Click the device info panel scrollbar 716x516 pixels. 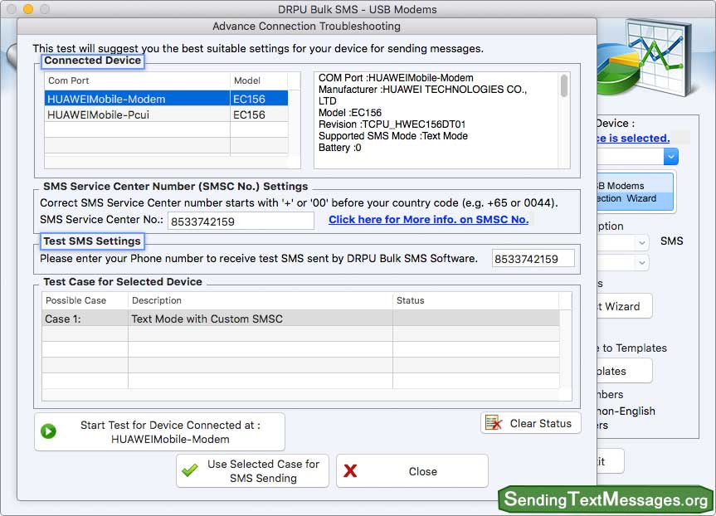(564, 85)
